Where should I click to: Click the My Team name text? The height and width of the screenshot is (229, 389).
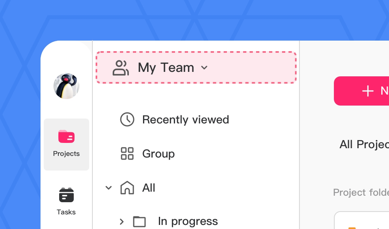(166, 68)
